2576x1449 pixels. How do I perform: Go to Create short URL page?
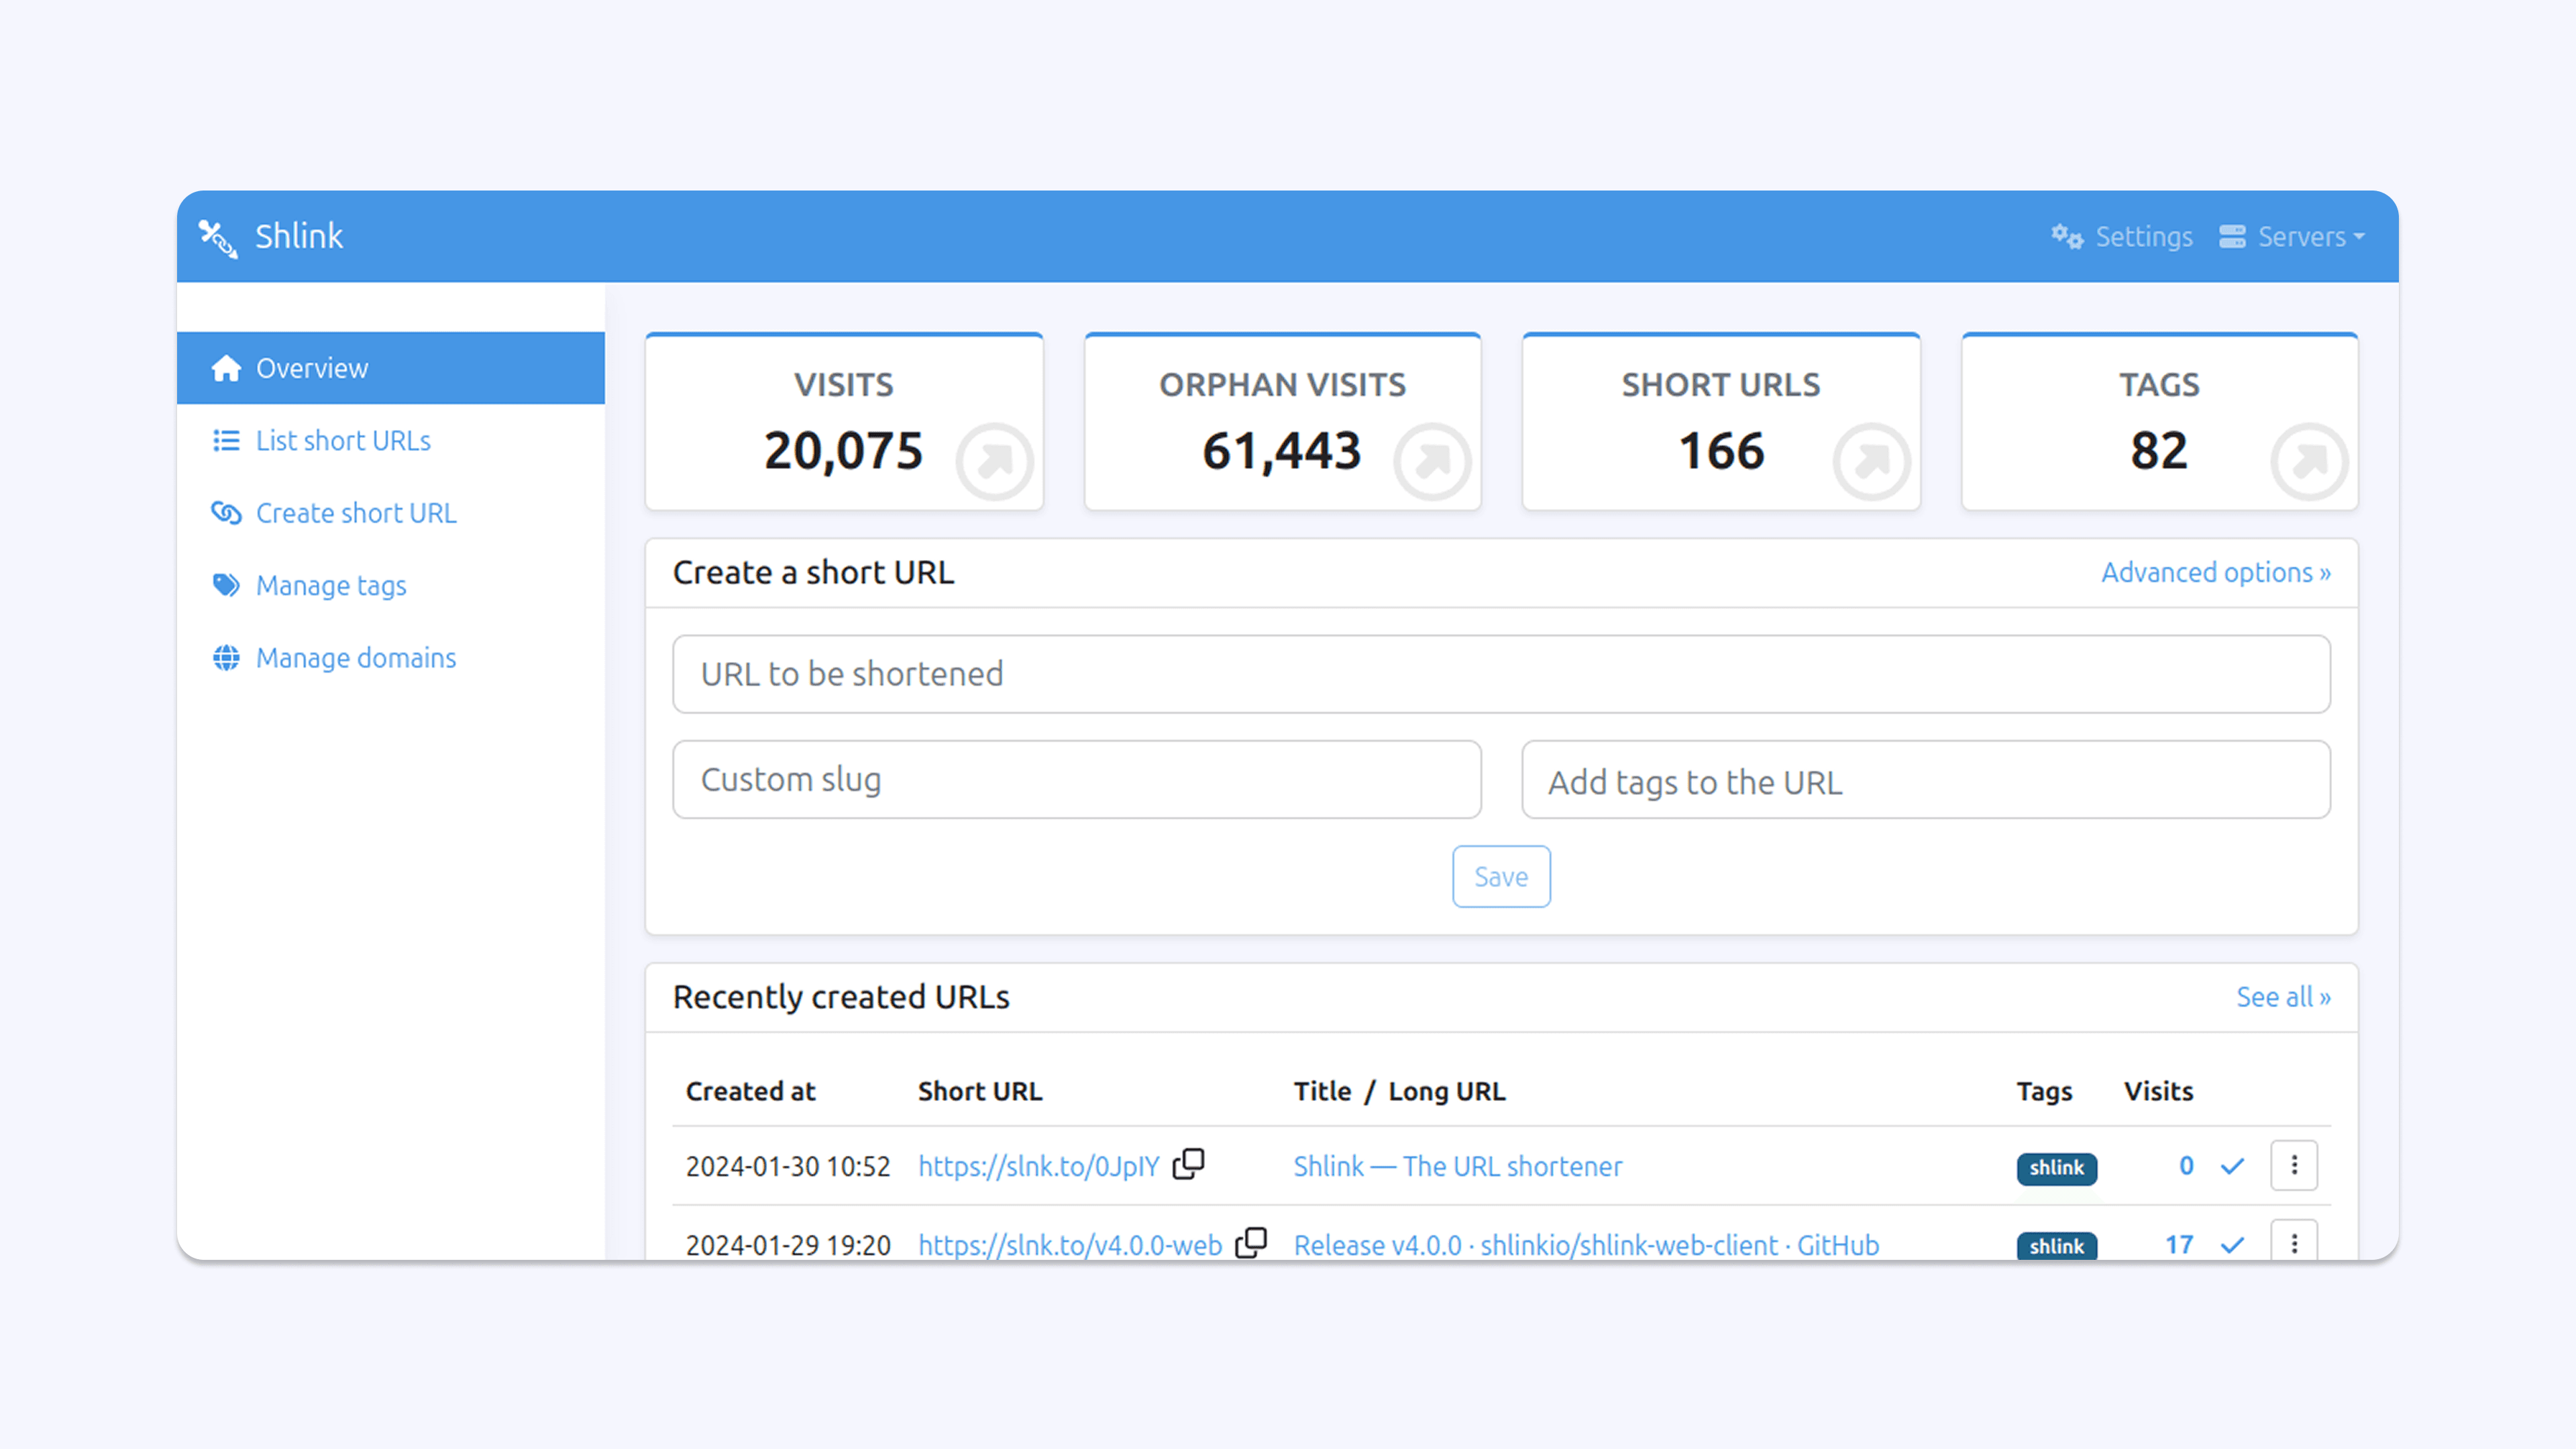pos(391,513)
